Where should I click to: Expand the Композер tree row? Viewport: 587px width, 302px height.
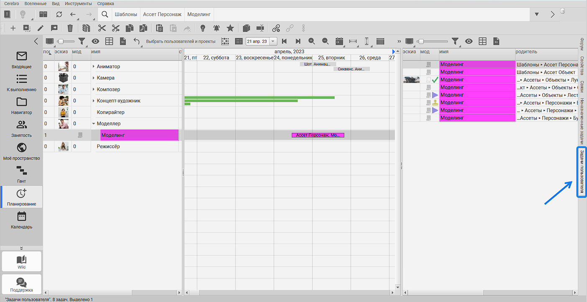[x=94, y=90]
